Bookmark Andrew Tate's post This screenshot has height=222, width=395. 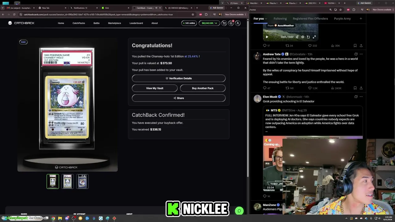[355, 88]
